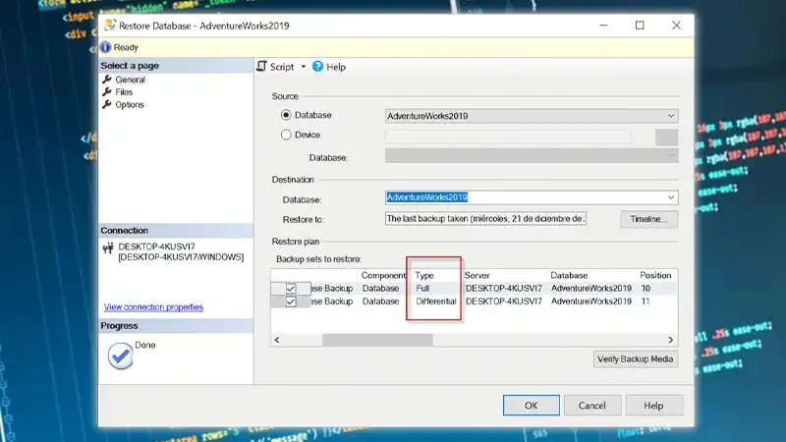Click position value 10
The image size is (786, 442).
coord(646,289)
